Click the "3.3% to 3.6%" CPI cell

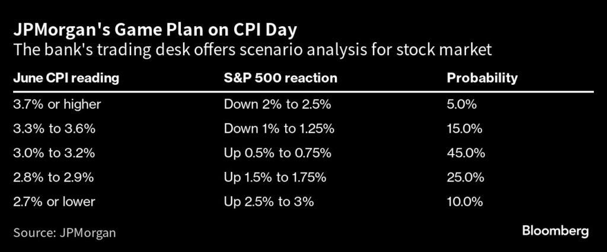53,129
